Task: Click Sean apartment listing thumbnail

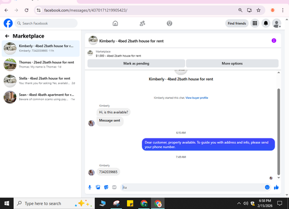Action: pyautogui.click(x=10, y=97)
